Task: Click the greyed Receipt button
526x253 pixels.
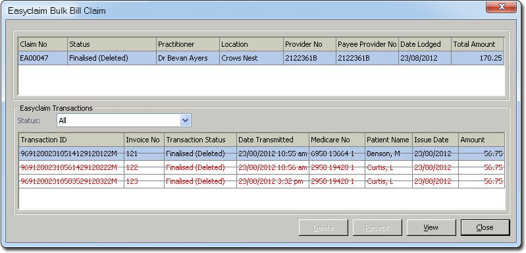Action: coord(377,227)
